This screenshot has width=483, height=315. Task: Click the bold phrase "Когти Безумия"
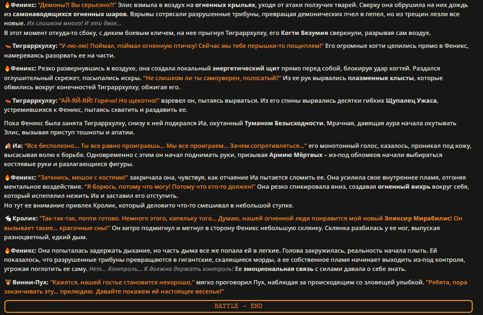click(x=305, y=33)
